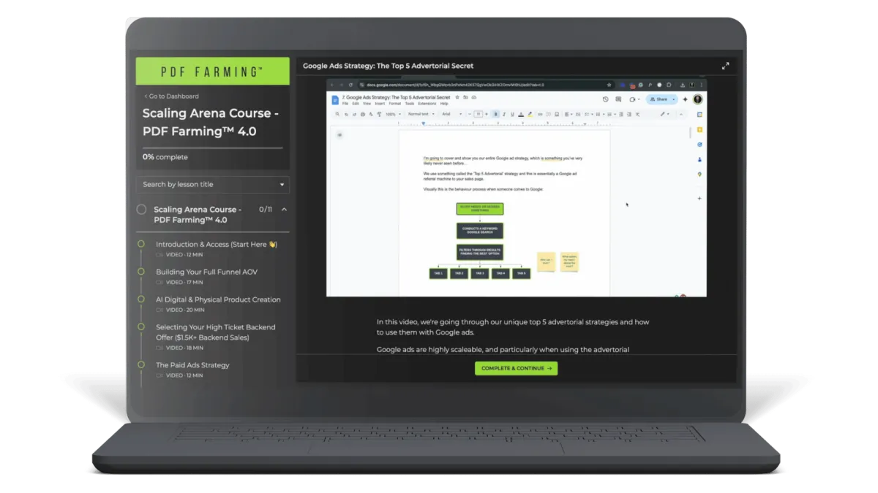Open the Google account avatar in Docs
Image resolution: width=878 pixels, height=493 pixels.
[697, 99]
